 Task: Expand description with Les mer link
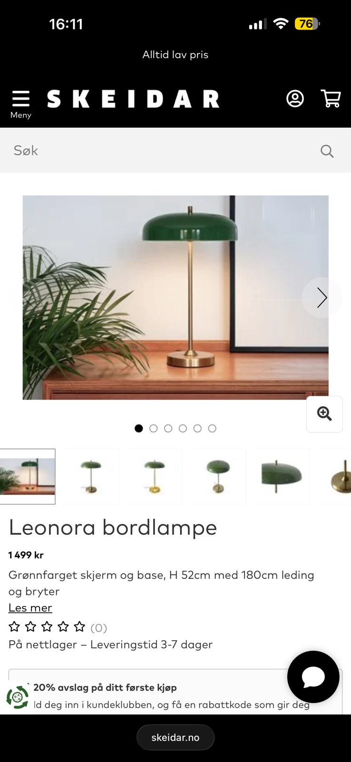click(x=30, y=608)
